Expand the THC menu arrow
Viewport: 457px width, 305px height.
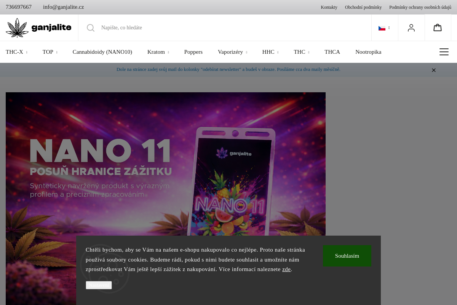tap(309, 53)
